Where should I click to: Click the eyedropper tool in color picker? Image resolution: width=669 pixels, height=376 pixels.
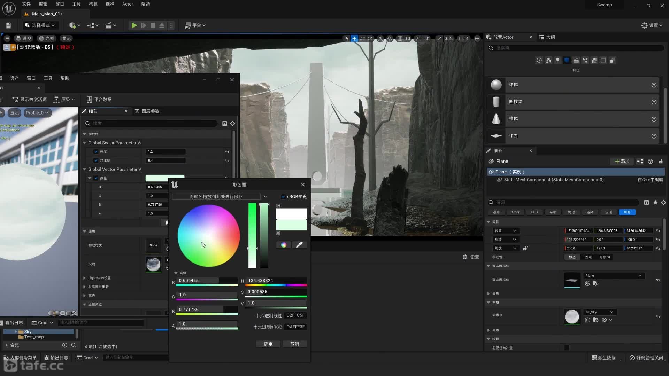point(299,245)
